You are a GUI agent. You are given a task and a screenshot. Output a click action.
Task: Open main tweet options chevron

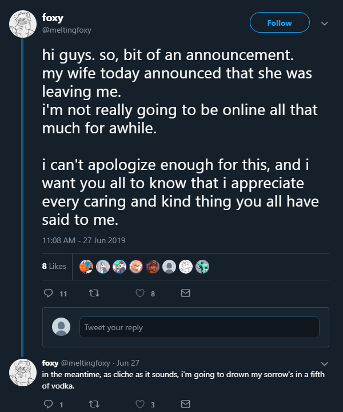click(x=325, y=23)
